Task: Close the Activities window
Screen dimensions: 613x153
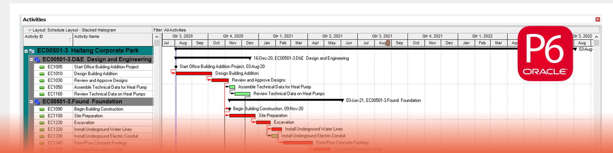Action: coord(598,19)
